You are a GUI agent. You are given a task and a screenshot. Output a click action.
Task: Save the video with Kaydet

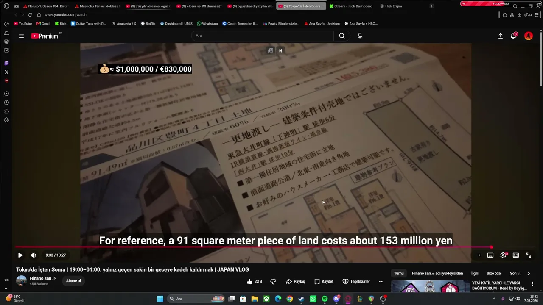click(324, 281)
